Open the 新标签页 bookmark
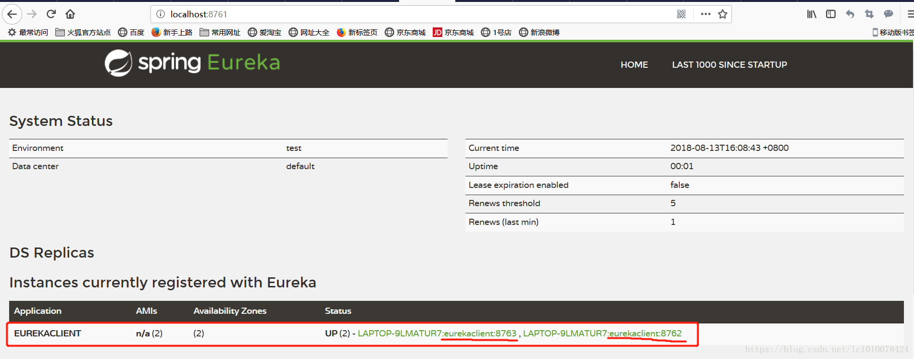The width and height of the screenshot is (914, 359). 357,32
